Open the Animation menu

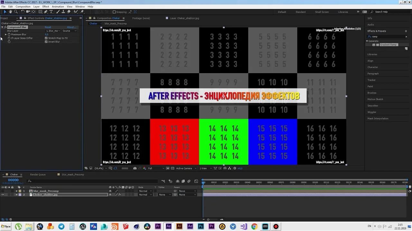click(x=58, y=6)
